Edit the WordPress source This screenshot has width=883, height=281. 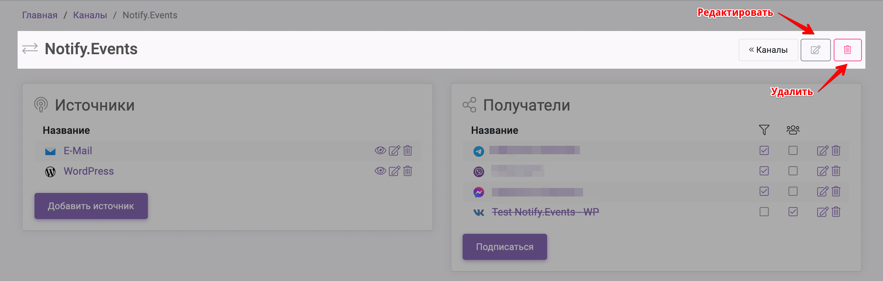394,171
